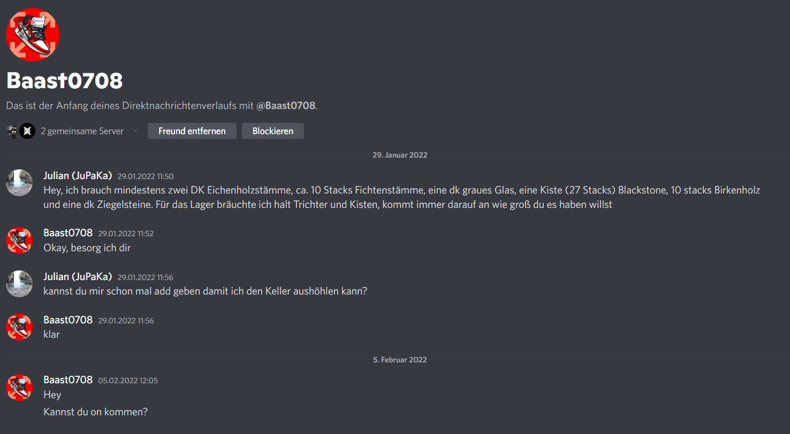Open Baast0708's large profile avatar
Image resolution: width=790 pixels, height=434 pixels.
tap(33, 35)
